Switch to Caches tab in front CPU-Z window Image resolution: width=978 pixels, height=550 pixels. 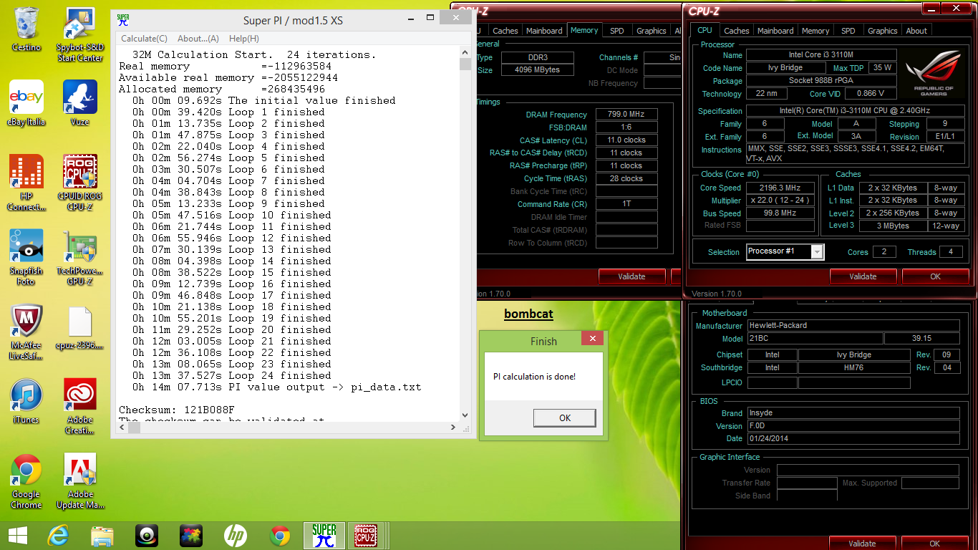pyautogui.click(x=736, y=31)
